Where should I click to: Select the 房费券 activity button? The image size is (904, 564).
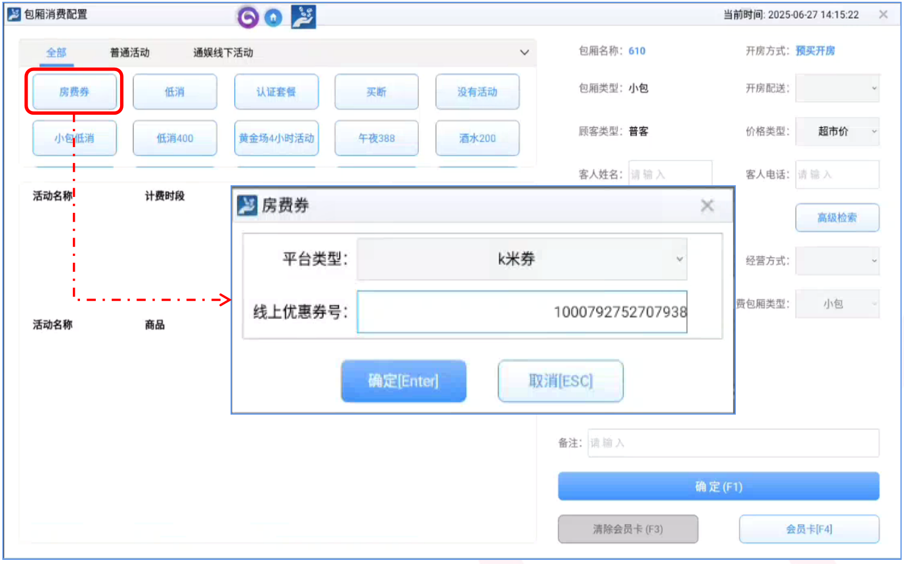pos(74,92)
